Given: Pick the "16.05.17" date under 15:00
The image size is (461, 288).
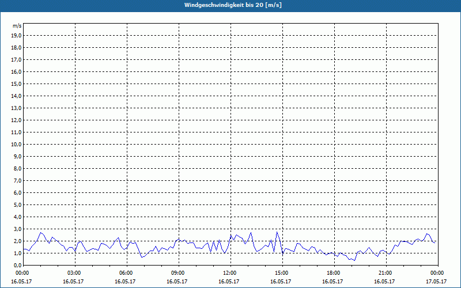Looking at the screenshot, I should pos(281,282).
